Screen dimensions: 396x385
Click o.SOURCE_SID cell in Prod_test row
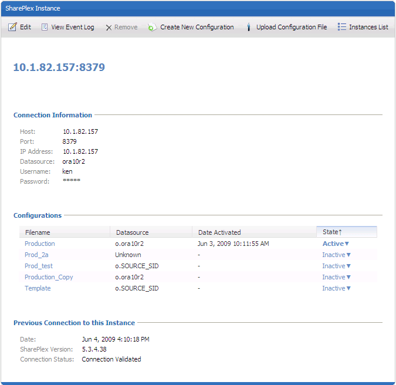click(137, 266)
